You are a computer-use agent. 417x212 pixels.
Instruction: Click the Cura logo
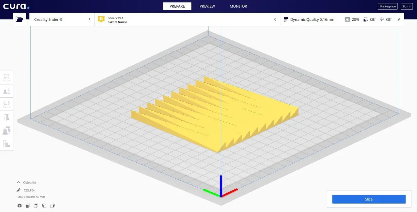pyautogui.click(x=16, y=6)
